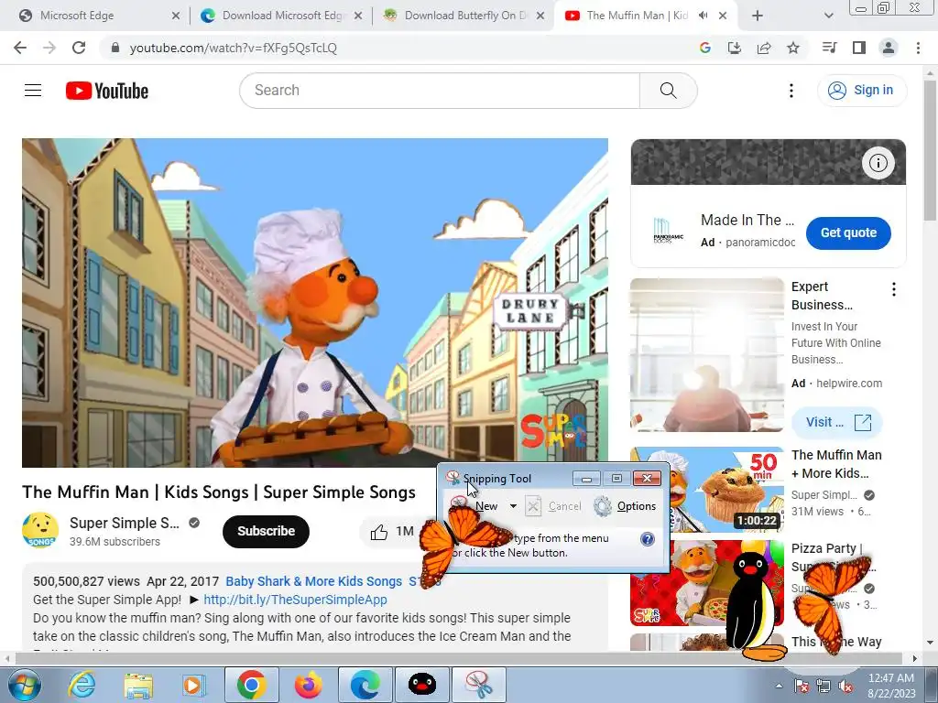Open the browser three-dot menu
Image resolution: width=938 pixels, height=703 pixels.
click(x=918, y=48)
